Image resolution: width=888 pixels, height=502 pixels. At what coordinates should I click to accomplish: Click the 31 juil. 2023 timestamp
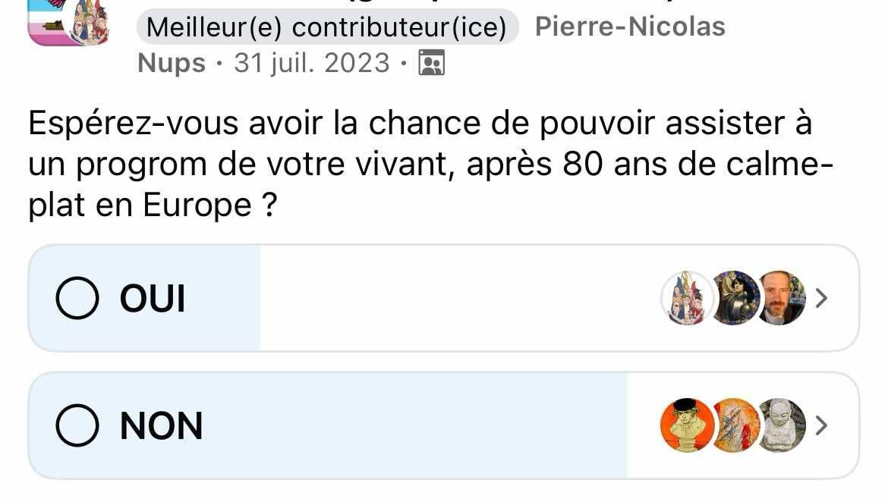311,63
